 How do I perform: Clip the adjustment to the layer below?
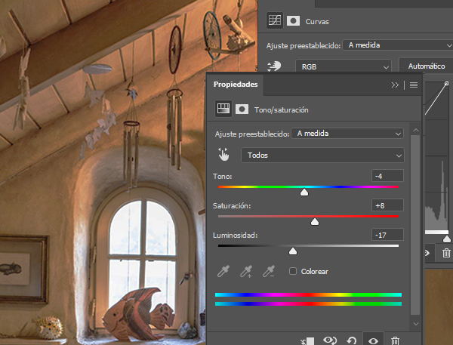(x=307, y=341)
